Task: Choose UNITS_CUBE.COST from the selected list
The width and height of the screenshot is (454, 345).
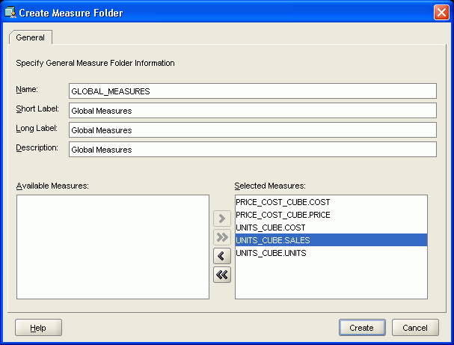Action: [x=271, y=228]
